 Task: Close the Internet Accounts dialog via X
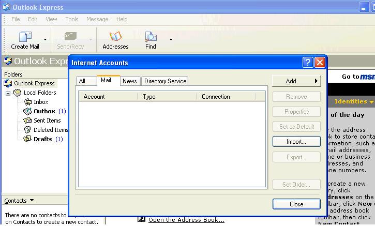point(320,63)
